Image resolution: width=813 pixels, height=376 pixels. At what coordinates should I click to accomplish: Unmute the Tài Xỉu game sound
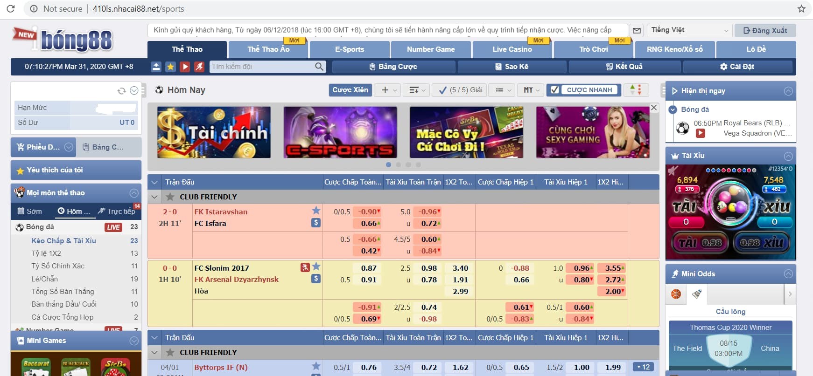(673, 171)
